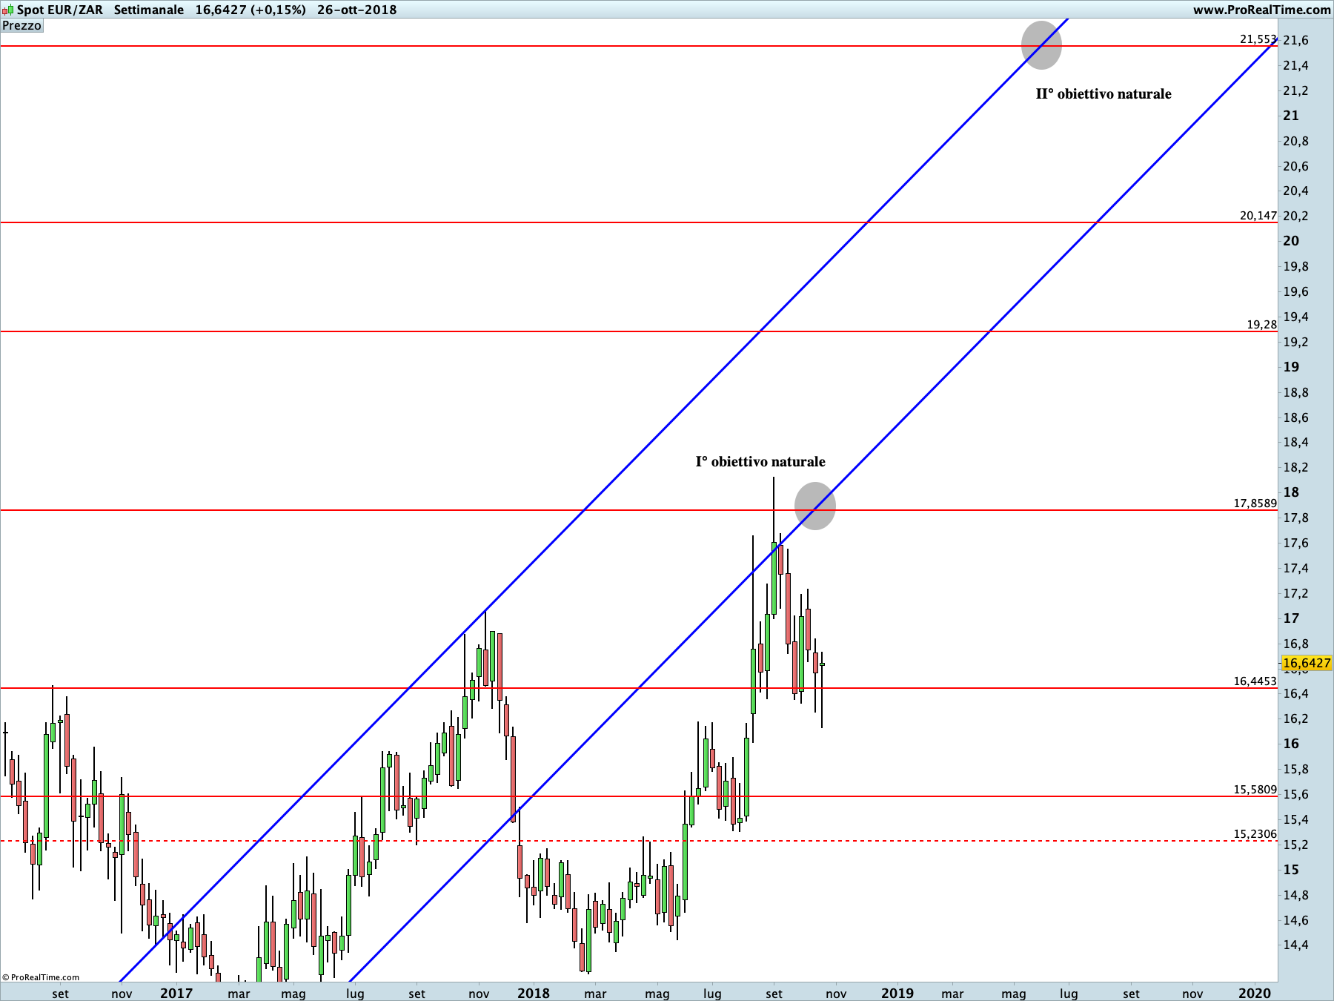The width and height of the screenshot is (1334, 1001).
Task: Click the 16,6427 (+0,15%) quote value
Action: (250, 10)
